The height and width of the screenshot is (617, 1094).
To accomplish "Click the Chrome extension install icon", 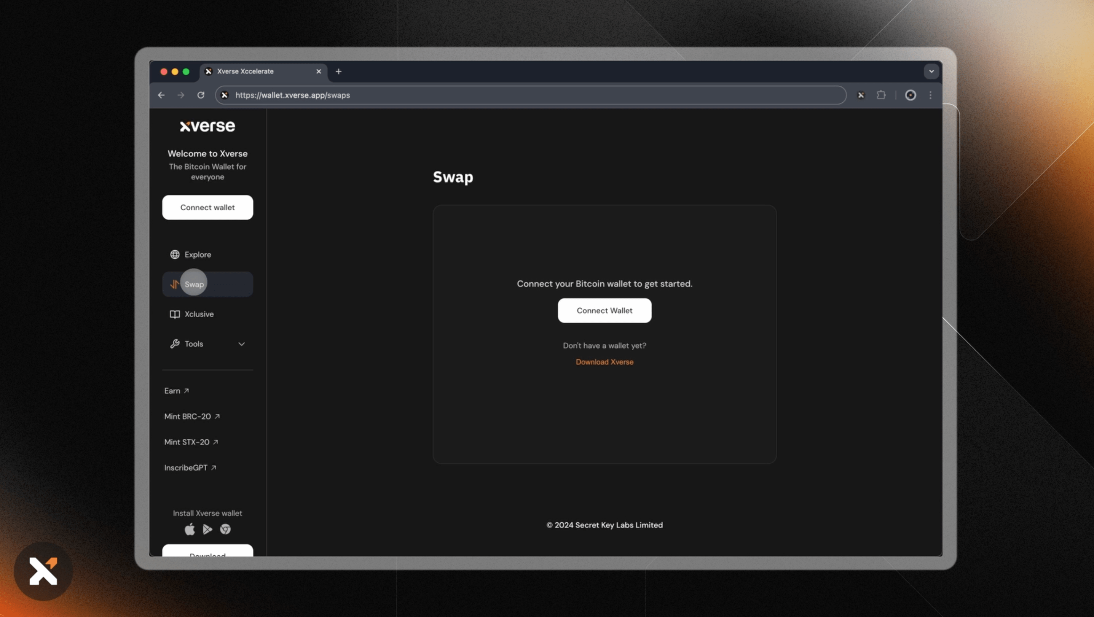I will tap(225, 529).
